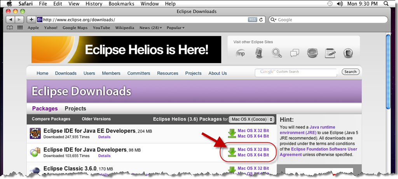This screenshot has width=398, height=179.
Task: Open Spotlight search magnifier icon
Action: coord(386,4)
